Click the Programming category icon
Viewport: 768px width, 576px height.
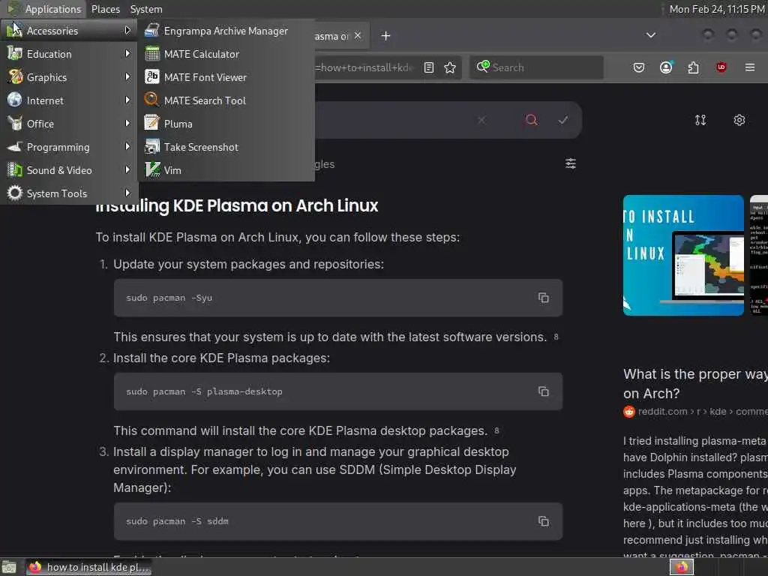(x=15, y=146)
